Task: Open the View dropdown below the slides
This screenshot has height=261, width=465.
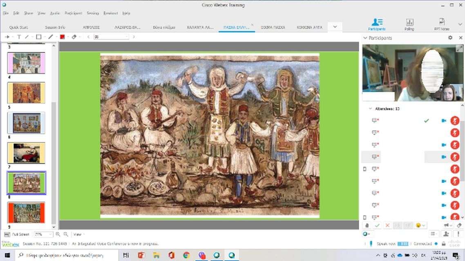Action: click(x=78, y=234)
